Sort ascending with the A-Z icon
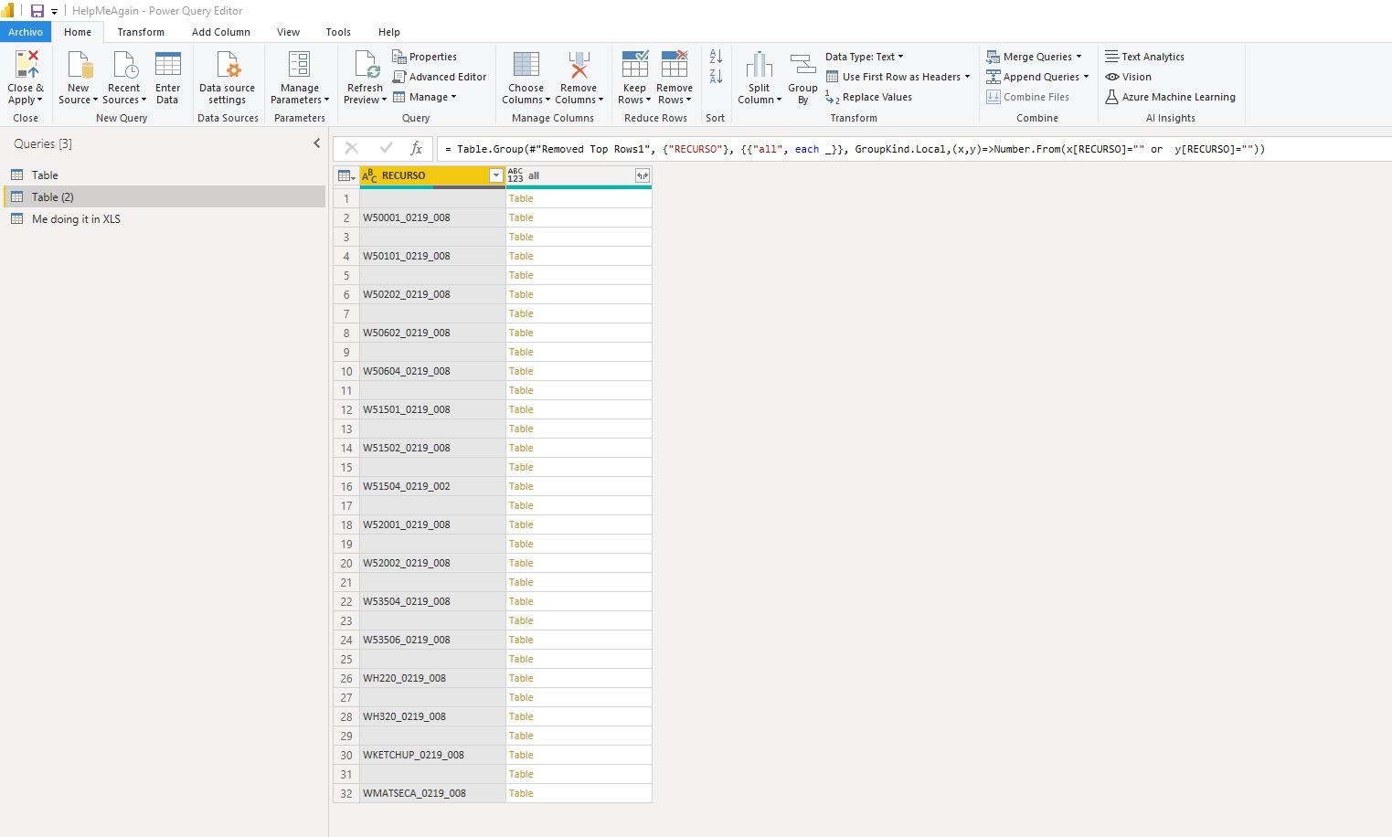1392x837 pixels. pos(716,57)
